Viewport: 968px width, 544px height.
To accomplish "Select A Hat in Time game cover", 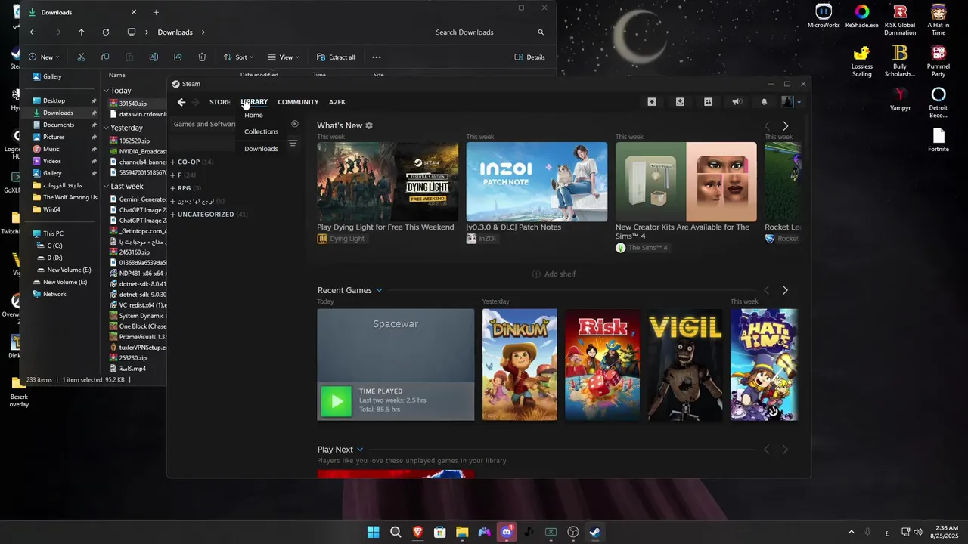I will click(x=764, y=364).
